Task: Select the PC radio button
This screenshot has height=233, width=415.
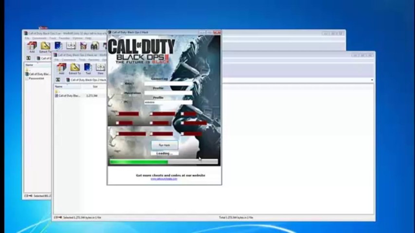Action: tap(122, 102)
